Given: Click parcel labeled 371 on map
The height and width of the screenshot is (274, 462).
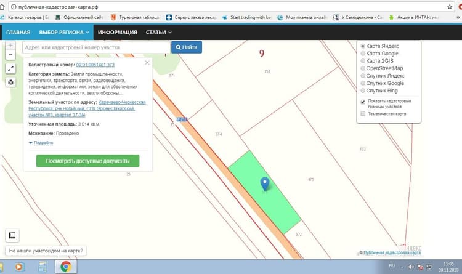Looking at the screenshot, I should click(172, 75).
